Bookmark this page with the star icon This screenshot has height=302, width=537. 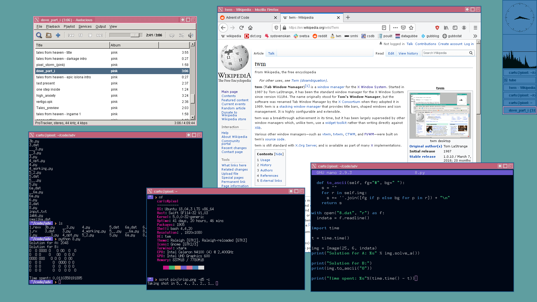tap(411, 28)
